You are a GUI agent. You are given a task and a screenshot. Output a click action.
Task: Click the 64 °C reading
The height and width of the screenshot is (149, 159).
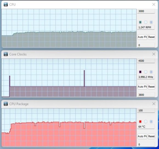[x=146, y=127]
